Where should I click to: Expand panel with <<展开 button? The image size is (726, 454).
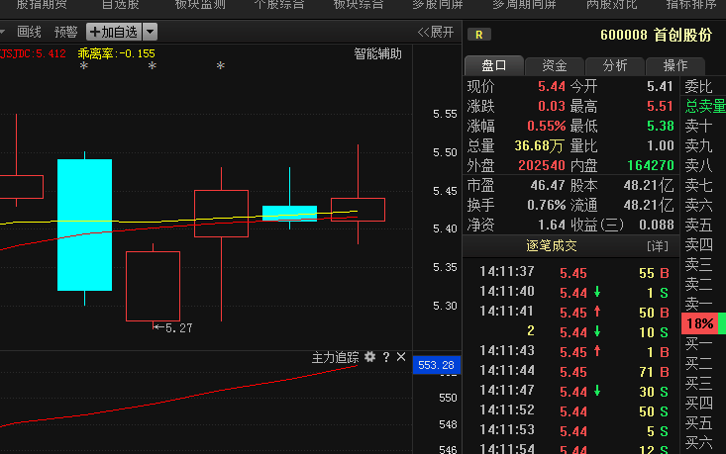tap(435, 32)
